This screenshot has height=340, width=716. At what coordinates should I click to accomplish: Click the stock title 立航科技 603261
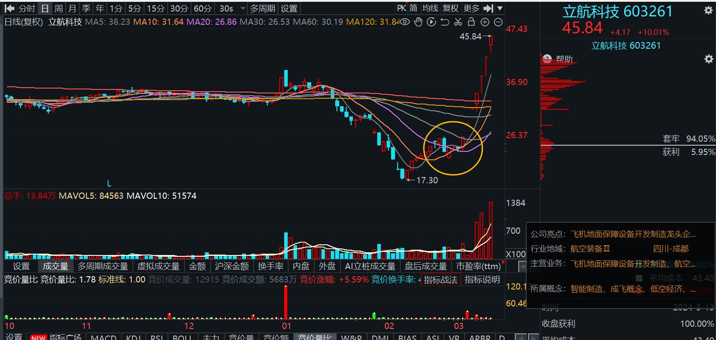point(617,12)
